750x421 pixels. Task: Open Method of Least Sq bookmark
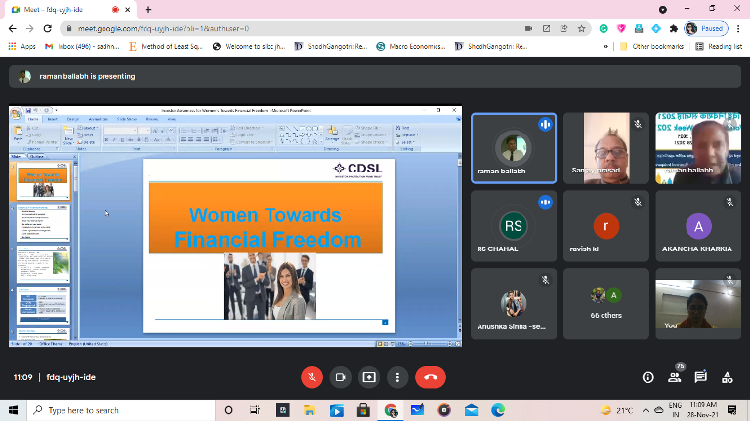click(x=165, y=47)
